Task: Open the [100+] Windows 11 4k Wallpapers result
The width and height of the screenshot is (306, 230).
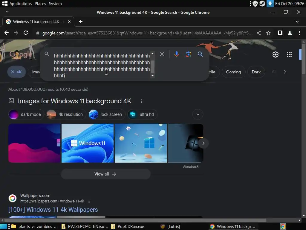Action: pyautogui.click(x=53, y=210)
